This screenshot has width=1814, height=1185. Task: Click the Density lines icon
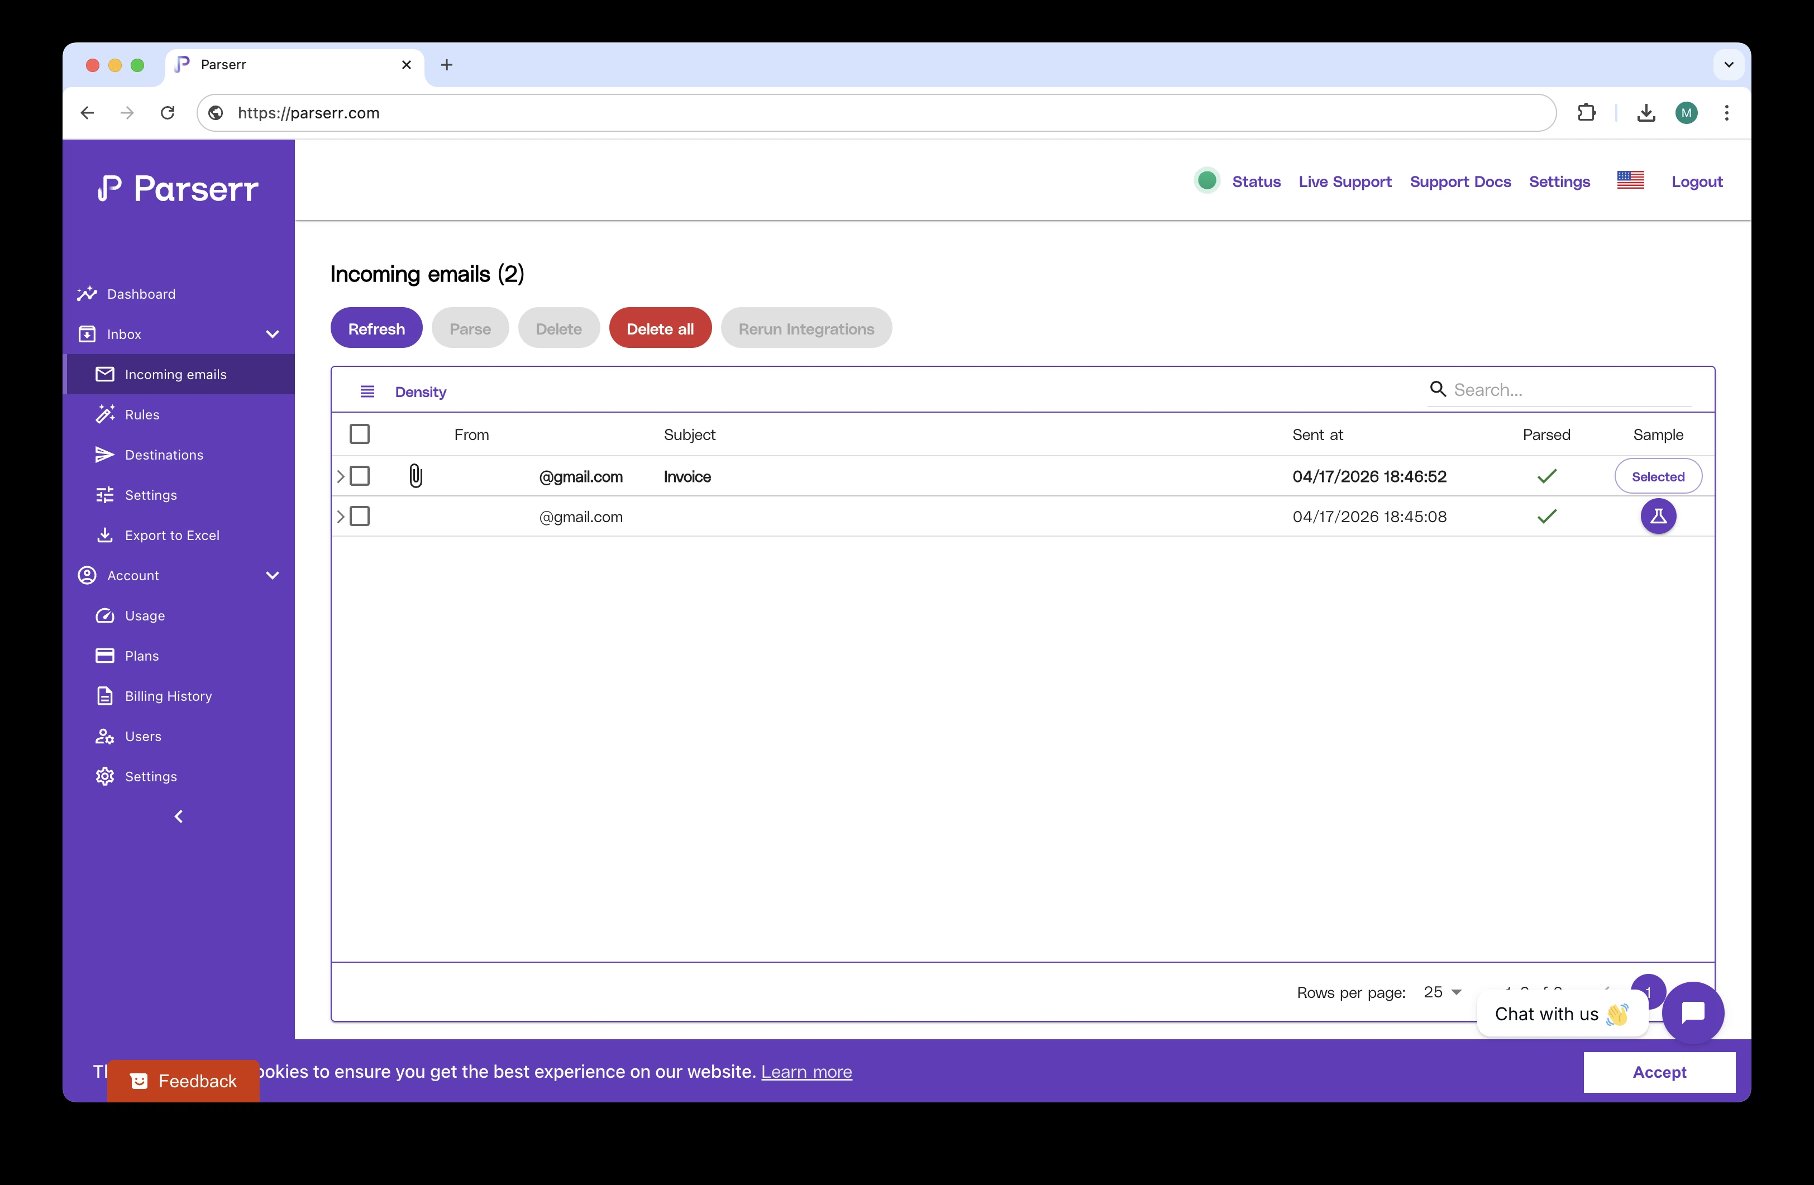click(367, 391)
